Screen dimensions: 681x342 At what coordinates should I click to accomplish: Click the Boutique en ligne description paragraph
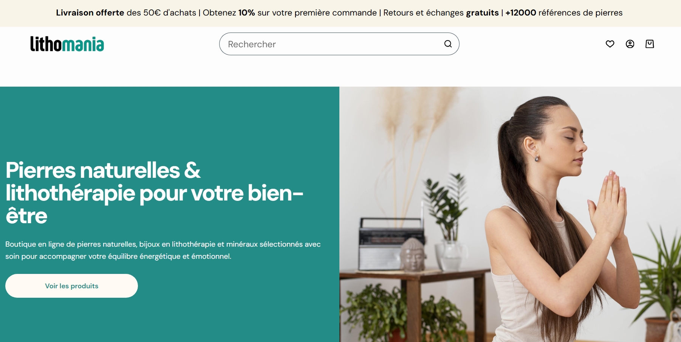click(163, 250)
